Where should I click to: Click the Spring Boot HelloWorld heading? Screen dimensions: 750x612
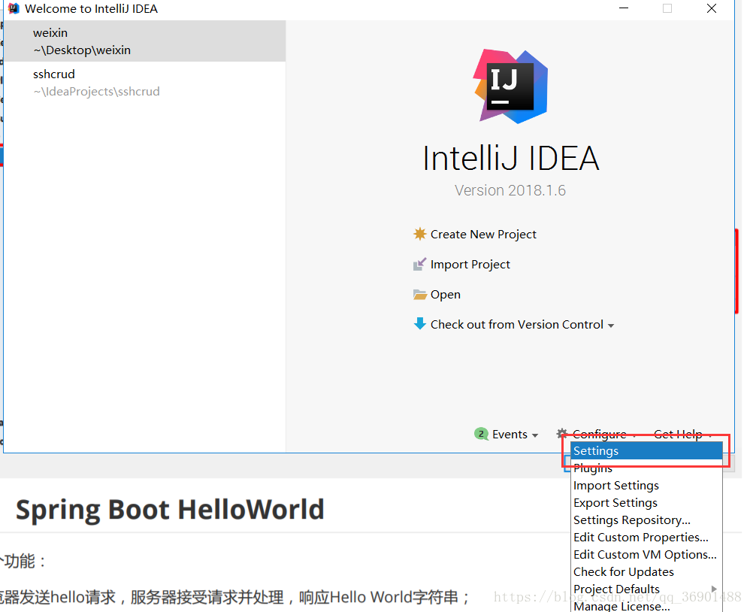tap(170, 510)
